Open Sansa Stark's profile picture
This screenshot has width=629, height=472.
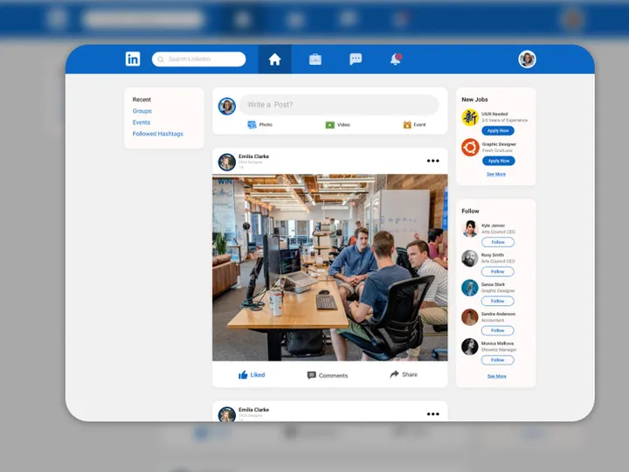point(470,288)
